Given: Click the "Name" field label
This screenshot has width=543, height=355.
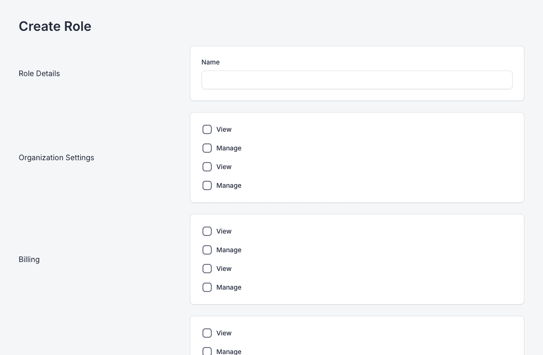Looking at the screenshot, I should (x=210, y=62).
